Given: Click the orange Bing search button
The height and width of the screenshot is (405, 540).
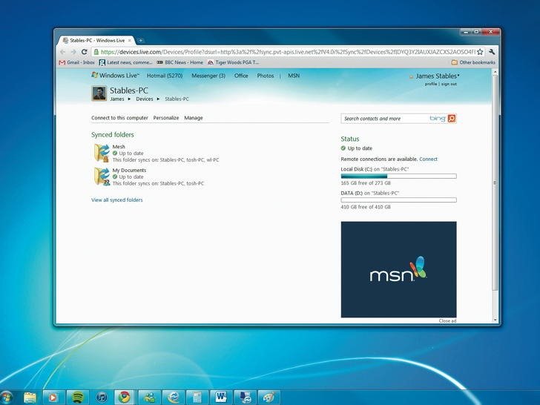Looking at the screenshot, I should click(x=452, y=119).
